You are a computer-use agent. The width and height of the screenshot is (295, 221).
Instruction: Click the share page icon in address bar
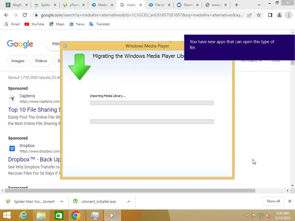tap(249, 15)
